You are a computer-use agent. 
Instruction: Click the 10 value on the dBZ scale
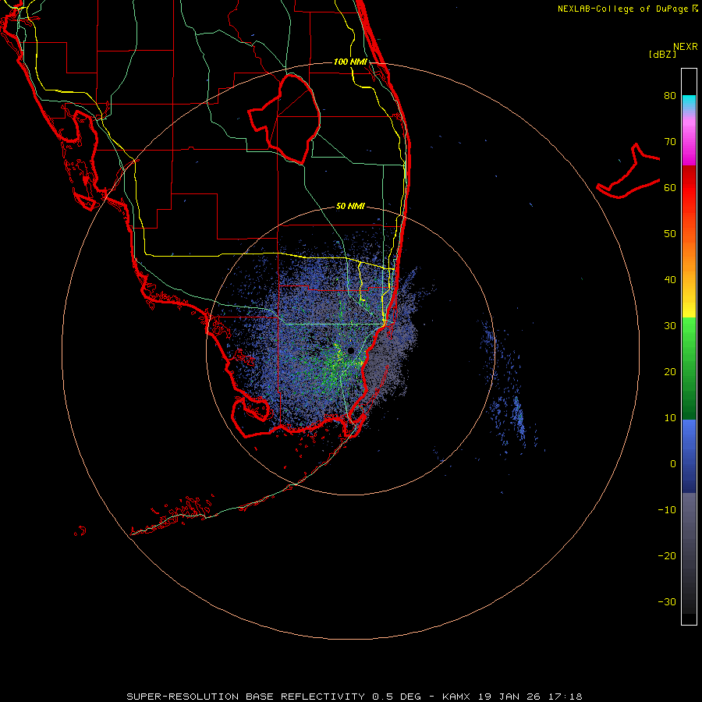point(670,418)
